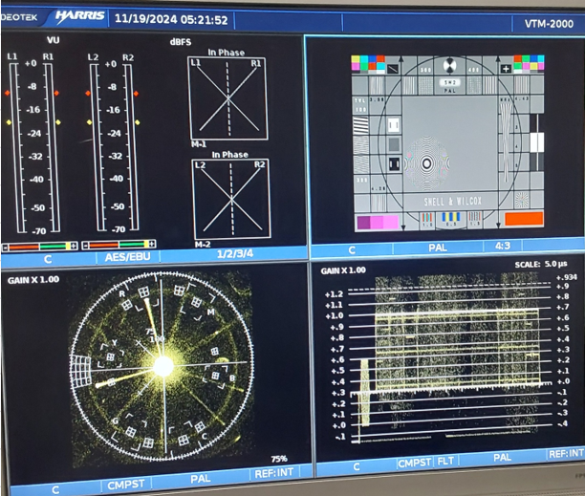
Task: Click CMPST in the waveform status bar
Action: click(415, 463)
